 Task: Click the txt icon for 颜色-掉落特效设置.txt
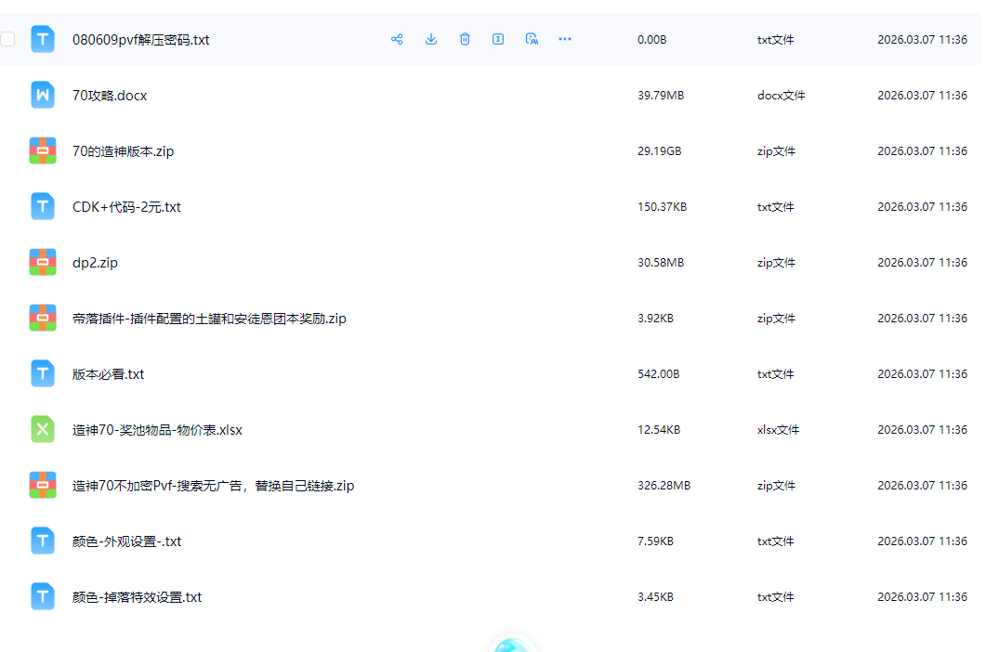[x=42, y=596]
